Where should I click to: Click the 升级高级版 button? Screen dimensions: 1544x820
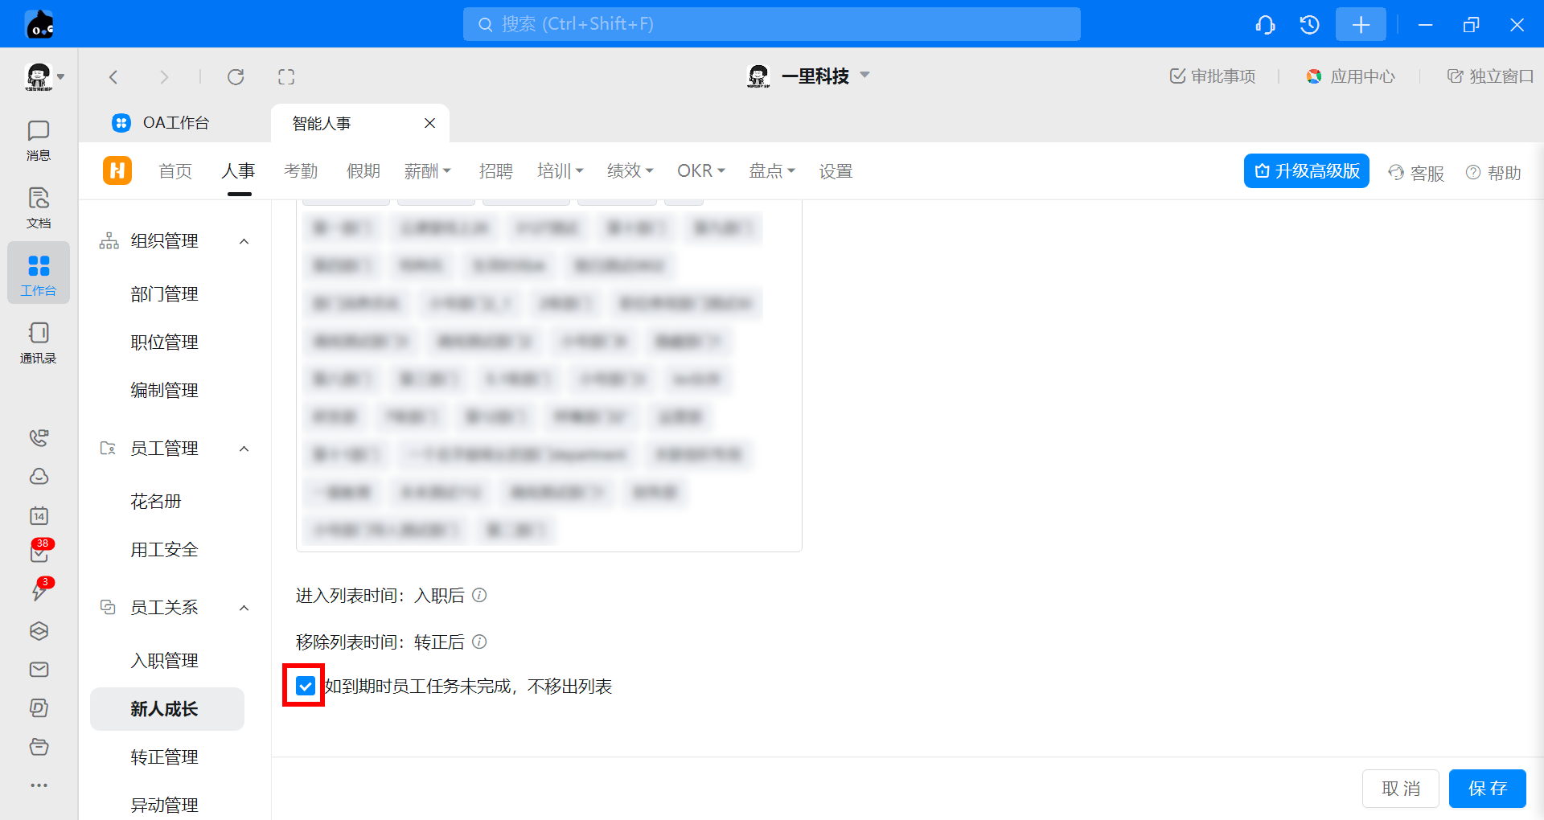click(1306, 171)
